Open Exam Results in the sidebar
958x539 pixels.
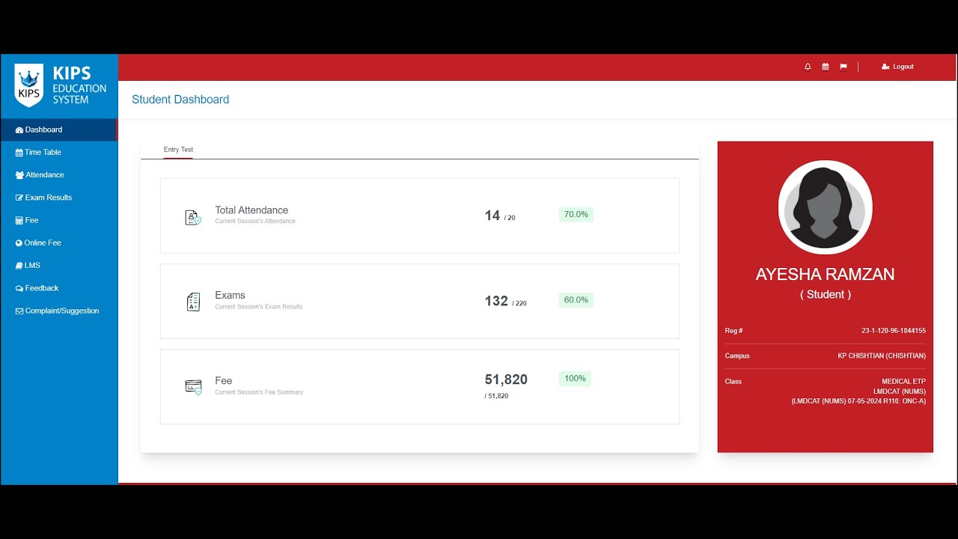point(58,198)
